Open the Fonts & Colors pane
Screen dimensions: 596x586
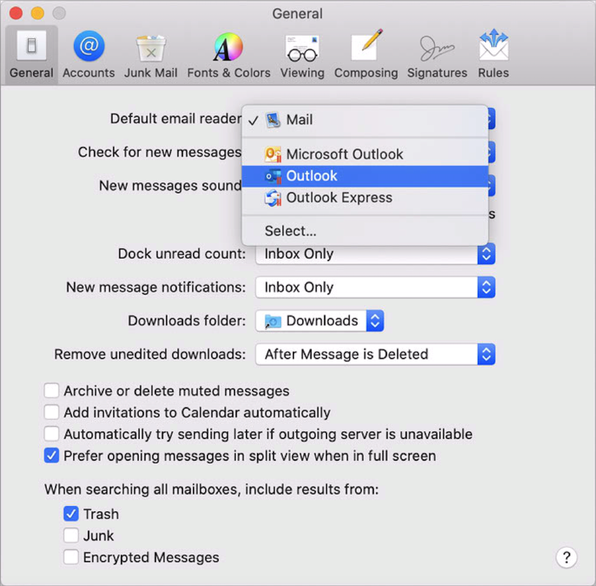point(228,54)
